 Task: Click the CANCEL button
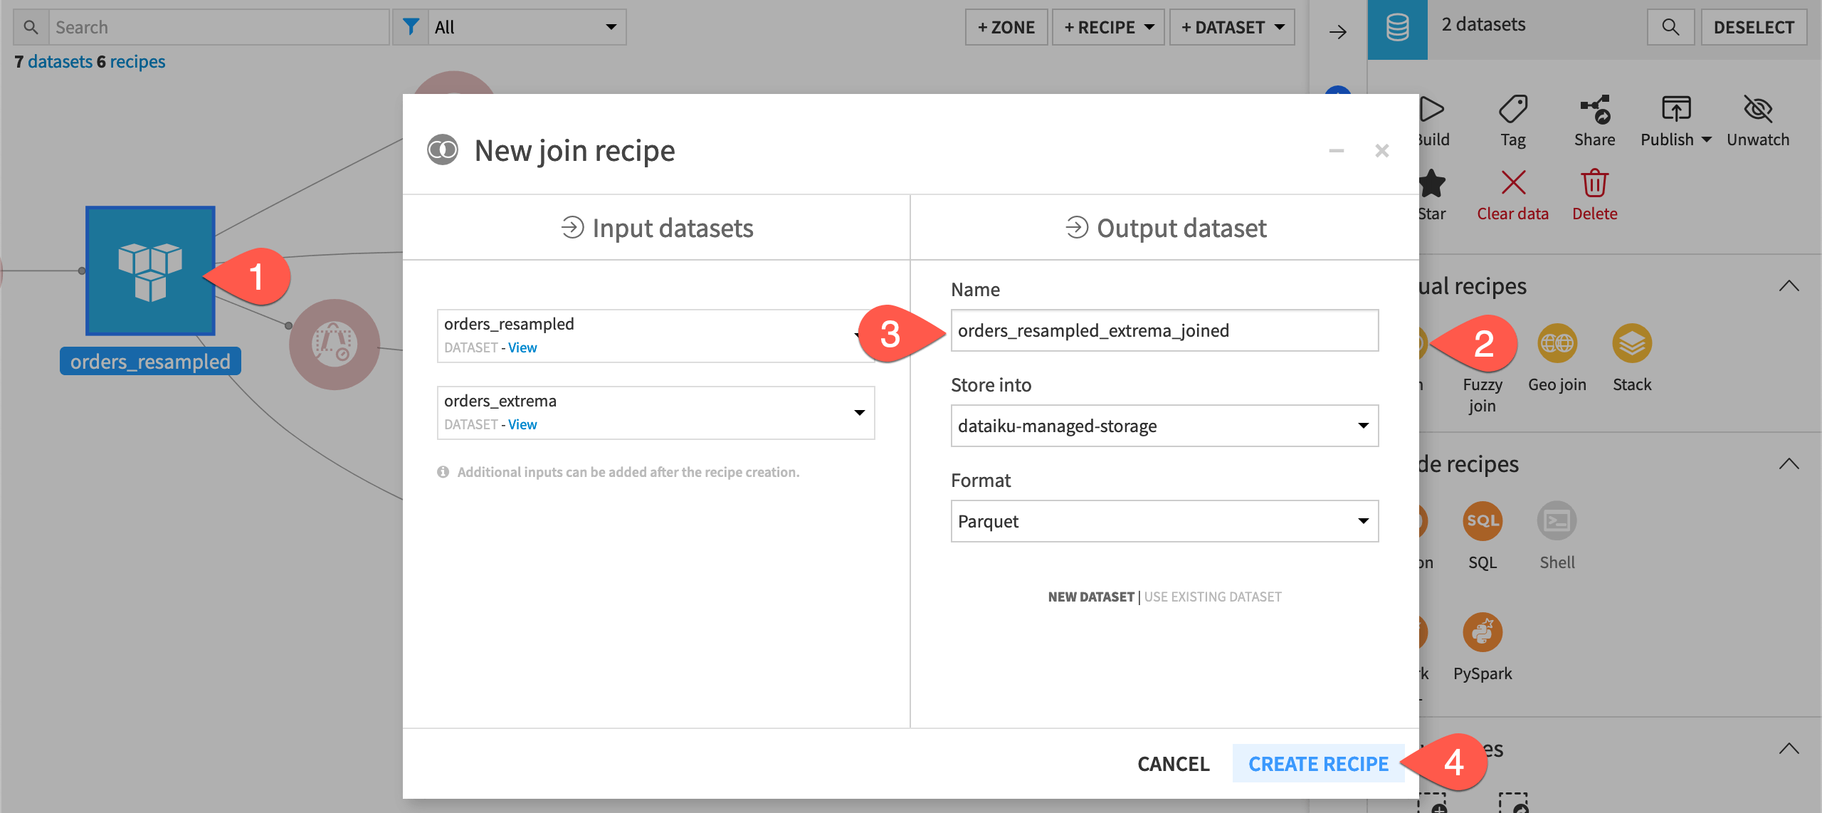coord(1173,764)
